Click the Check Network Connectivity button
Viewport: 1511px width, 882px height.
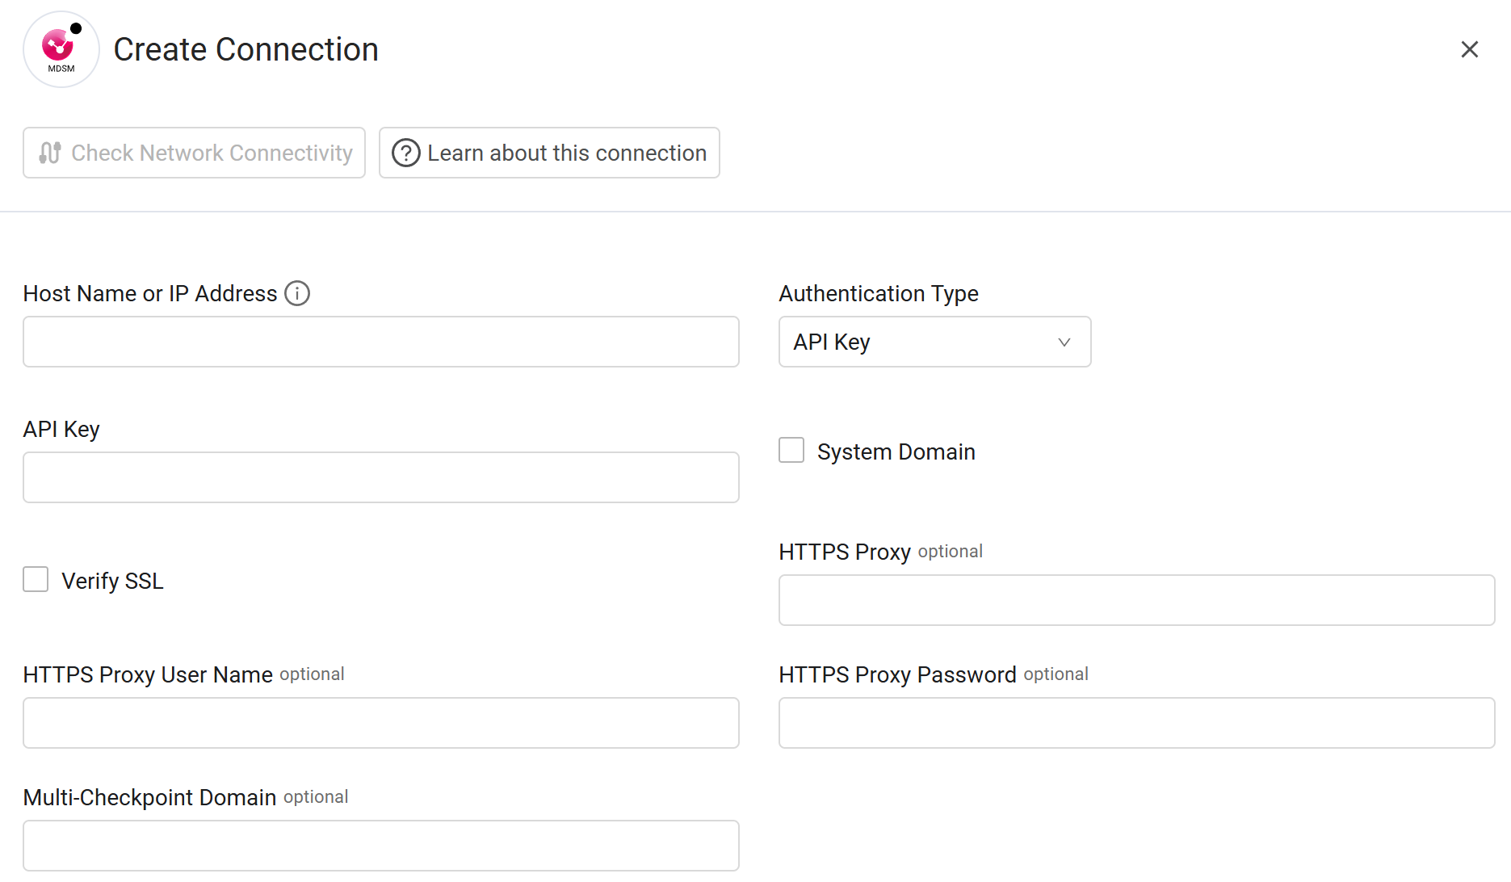click(x=194, y=153)
